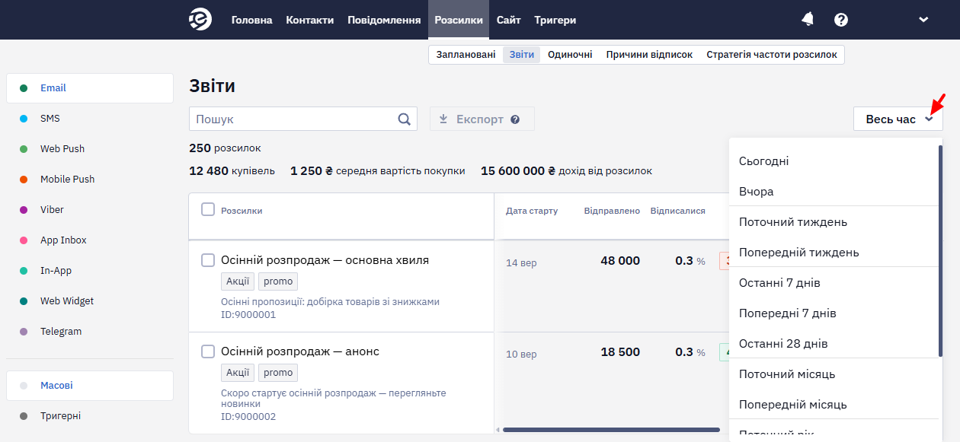The image size is (960, 442).
Task: Pick Поточний тиждень period option
Action: [834, 222]
